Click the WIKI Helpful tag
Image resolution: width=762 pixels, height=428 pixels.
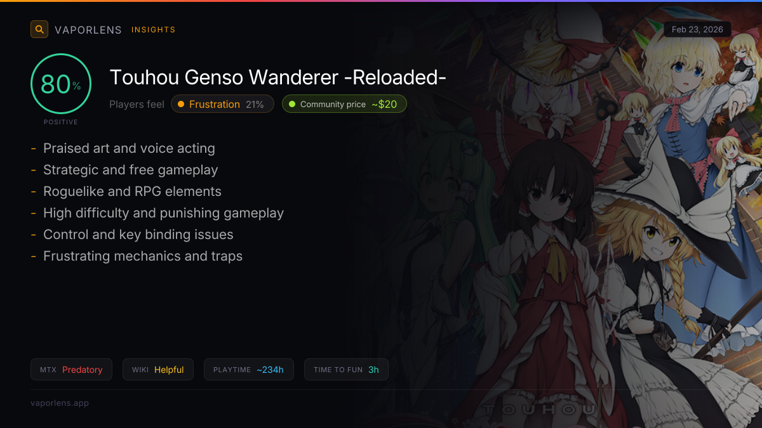[158, 370]
